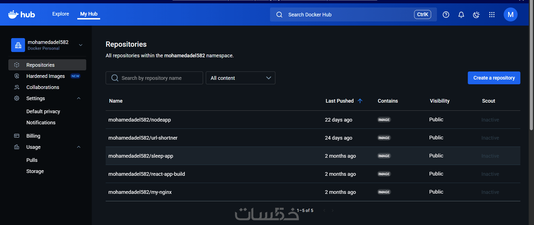Screen dimensions: 534x225
Task: Click the mohamedadel582 organization icon
Action: click(18, 45)
